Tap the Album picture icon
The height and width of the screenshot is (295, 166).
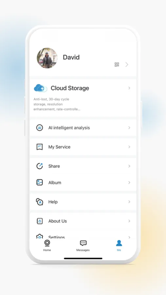[40, 183]
